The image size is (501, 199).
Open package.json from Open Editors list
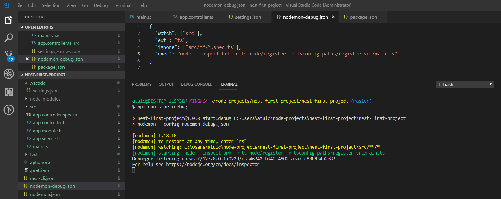click(x=71, y=67)
